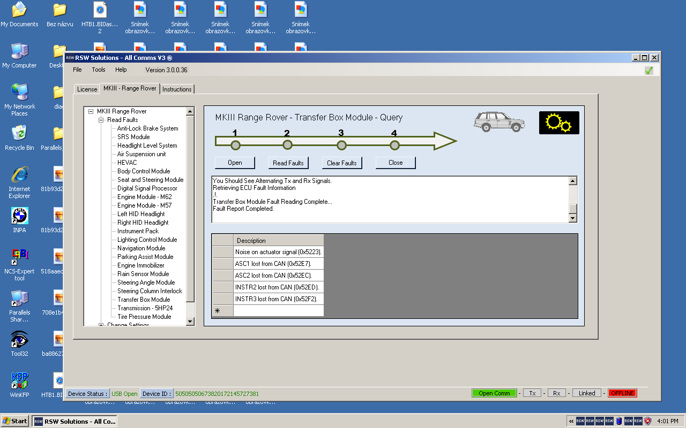Open WinKFP desktop shortcut
Screen dimensions: 686x428
(20, 381)
